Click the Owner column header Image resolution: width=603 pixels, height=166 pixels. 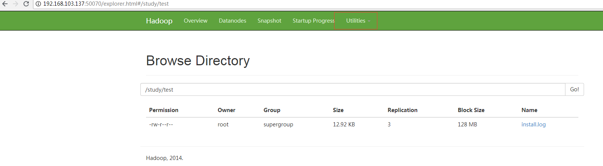click(226, 110)
